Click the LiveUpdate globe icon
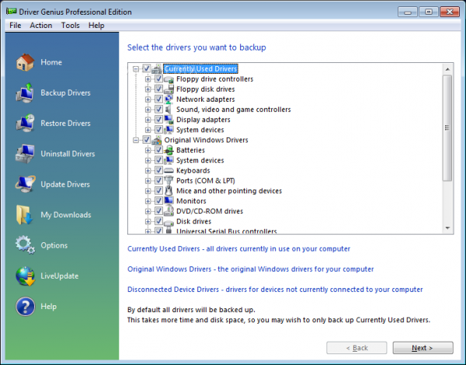The width and height of the screenshot is (466, 365). pos(25,276)
